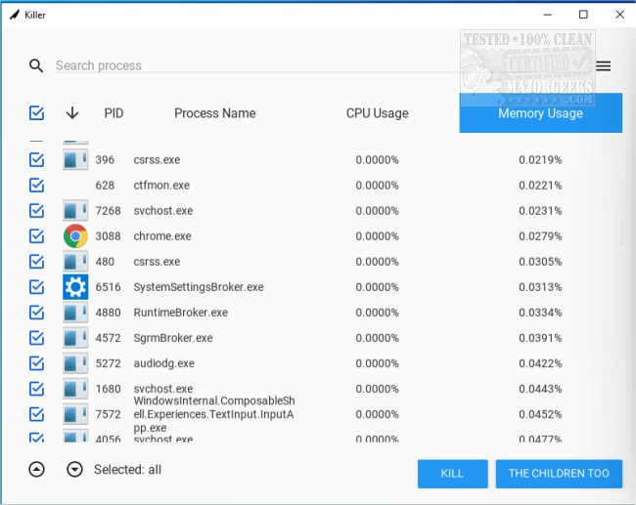Sort by Process Name column
Image resolution: width=636 pixels, height=505 pixels.
tap(214, 113)
